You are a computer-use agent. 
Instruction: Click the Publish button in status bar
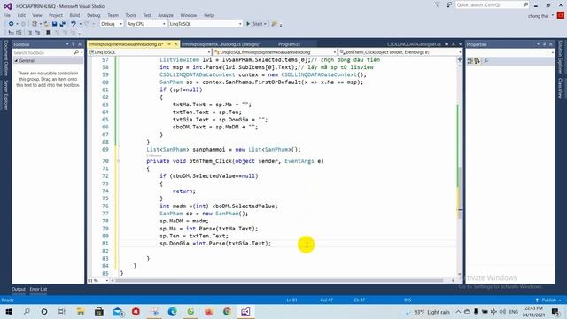(548, 300)
